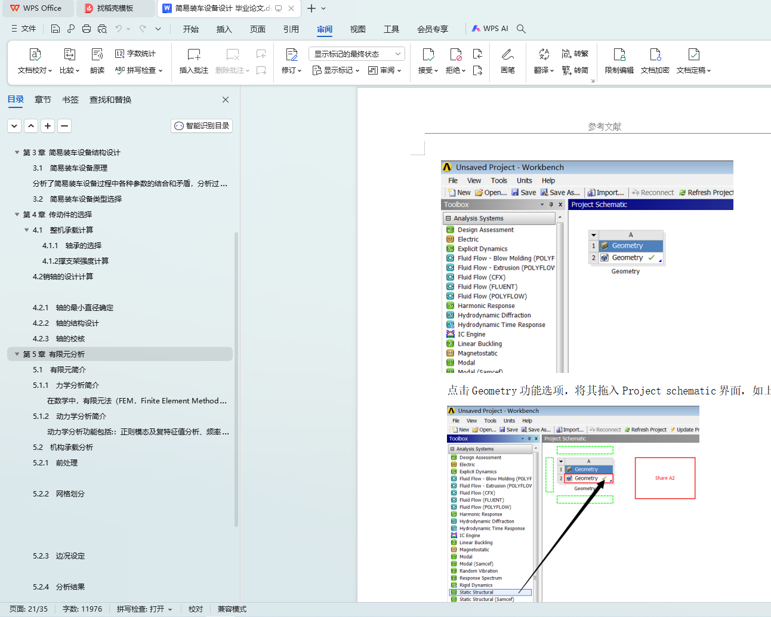Image resolution: width=771 pixels, height=617 pixels.
Task: Open 字数统计 word count
Action: [x=135, y=54]
